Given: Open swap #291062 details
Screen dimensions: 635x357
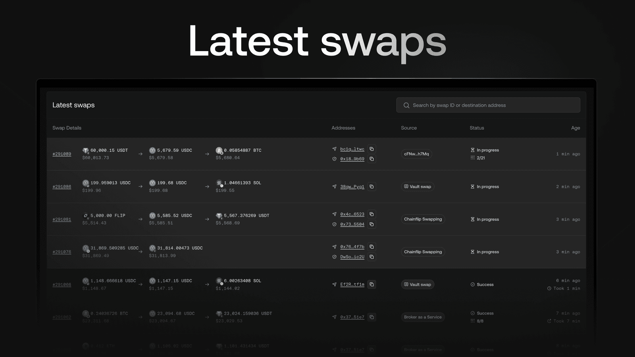Looking at the screenshot, I should click(x=62, y=317).
